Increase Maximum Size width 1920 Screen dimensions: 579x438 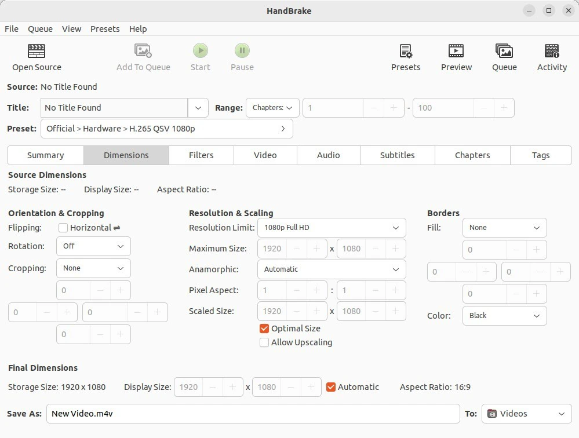click(x=316, y=249)
